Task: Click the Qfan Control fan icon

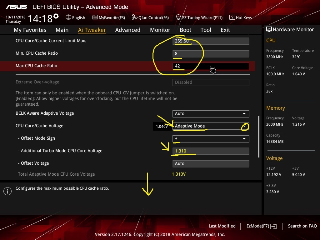Action: coord(134,17)
